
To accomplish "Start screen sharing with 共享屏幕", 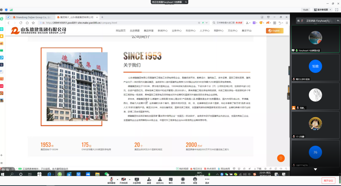I will tap(137, 180).
